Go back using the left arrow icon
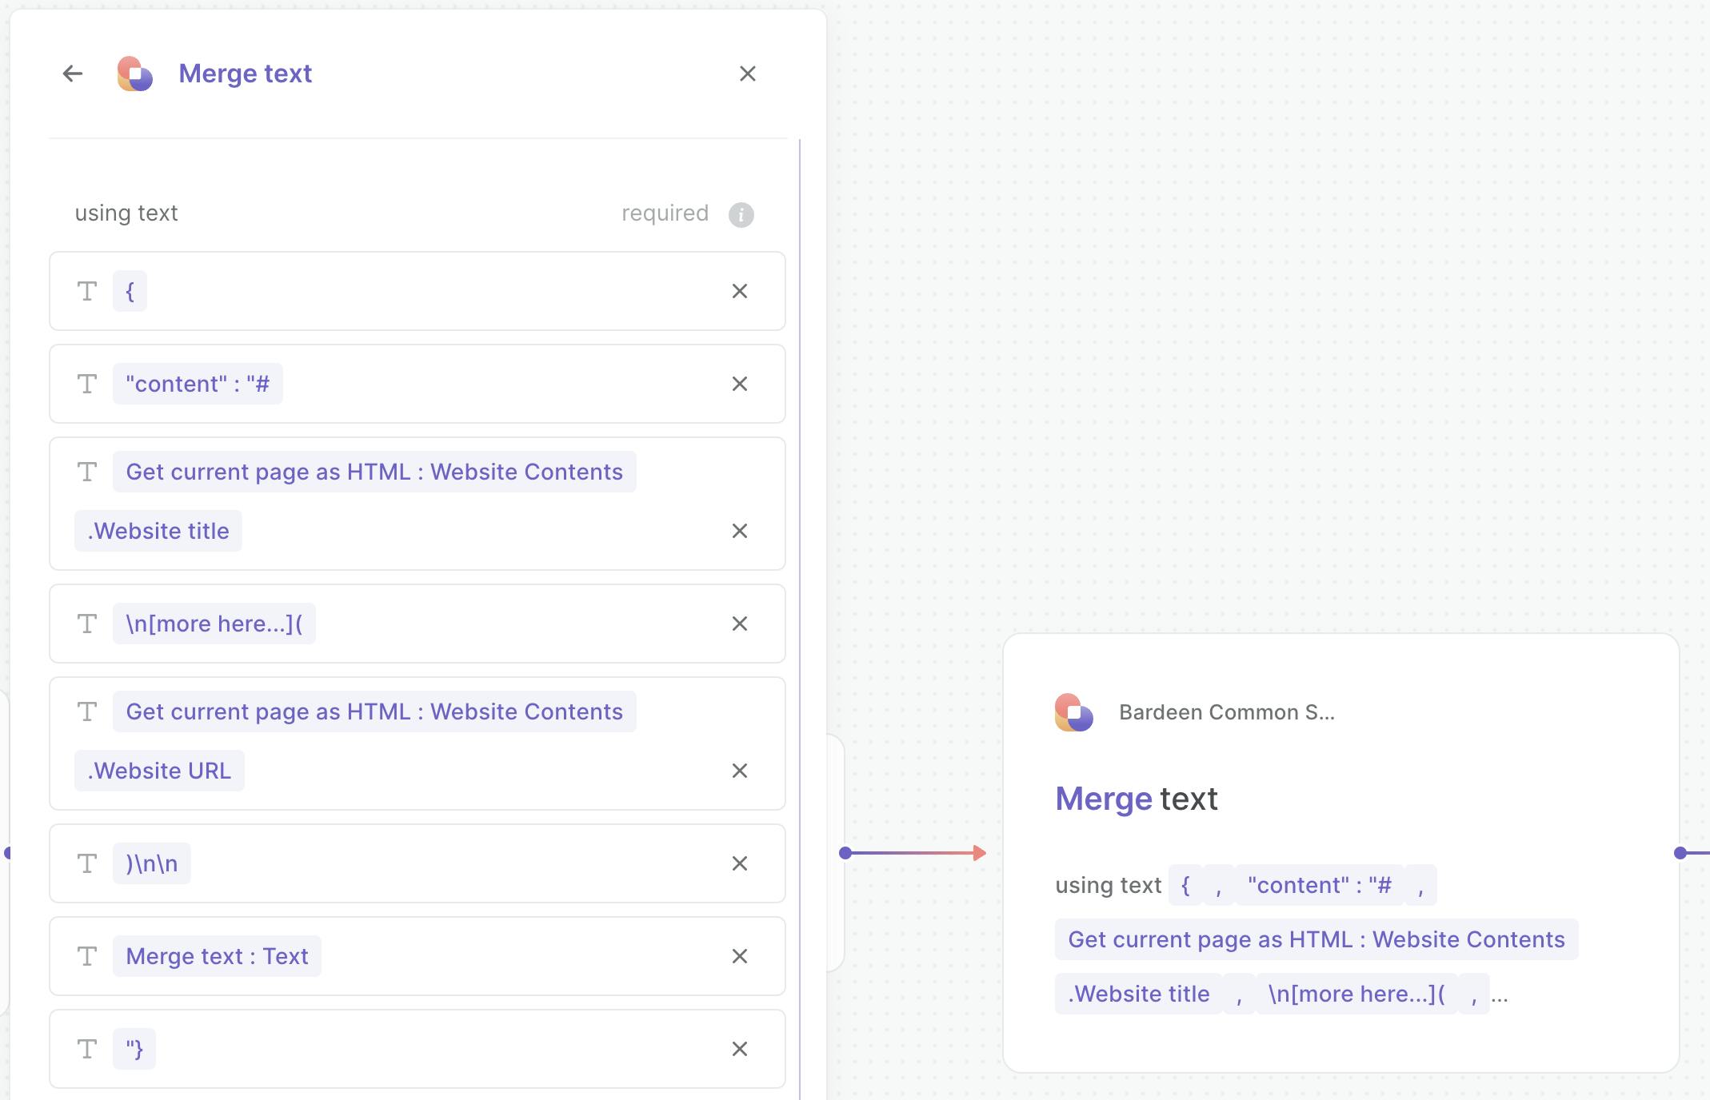This screenshot has width=1710, height=1100. tap(73, 74)
